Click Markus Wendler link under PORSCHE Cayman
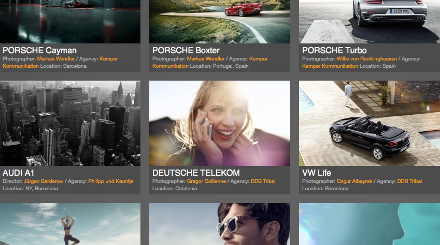Image resolution: width=440 pixels, height=245 pixels. click(56, 59)
